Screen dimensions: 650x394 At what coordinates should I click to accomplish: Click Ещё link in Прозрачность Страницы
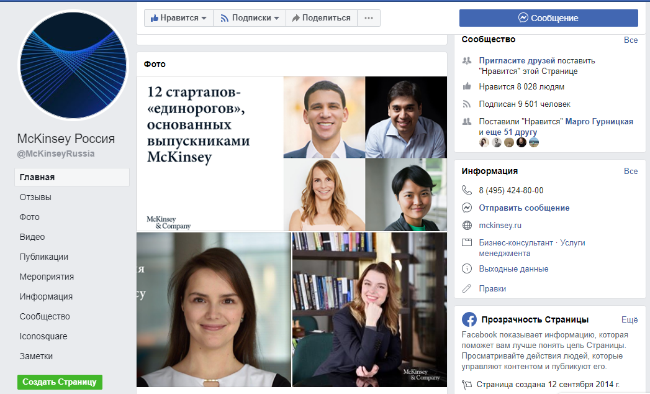(x=630, y=319)
